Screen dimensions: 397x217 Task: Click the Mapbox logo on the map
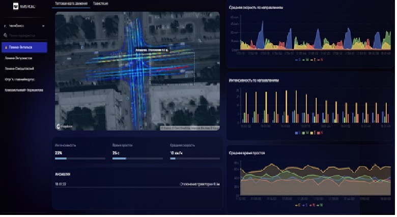click(x=63, y=125)
